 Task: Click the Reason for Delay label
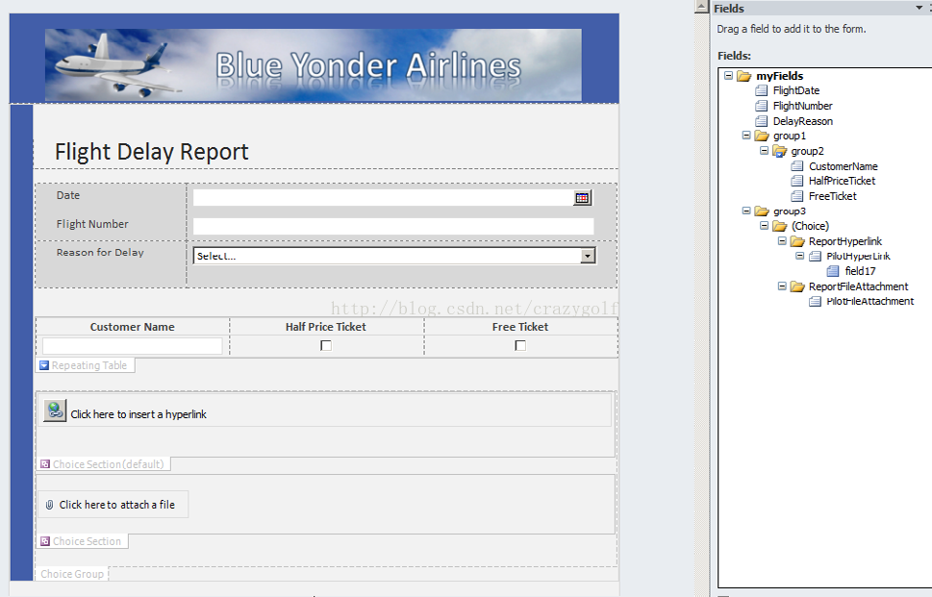pos(100,253)
